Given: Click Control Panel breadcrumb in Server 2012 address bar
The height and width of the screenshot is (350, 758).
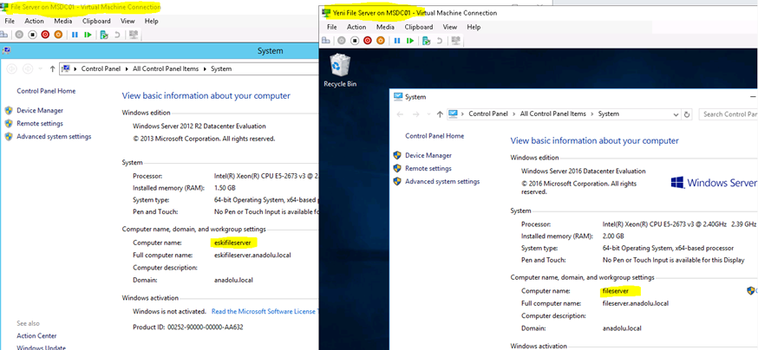Looking at the screenshot, I should [101, 69].
